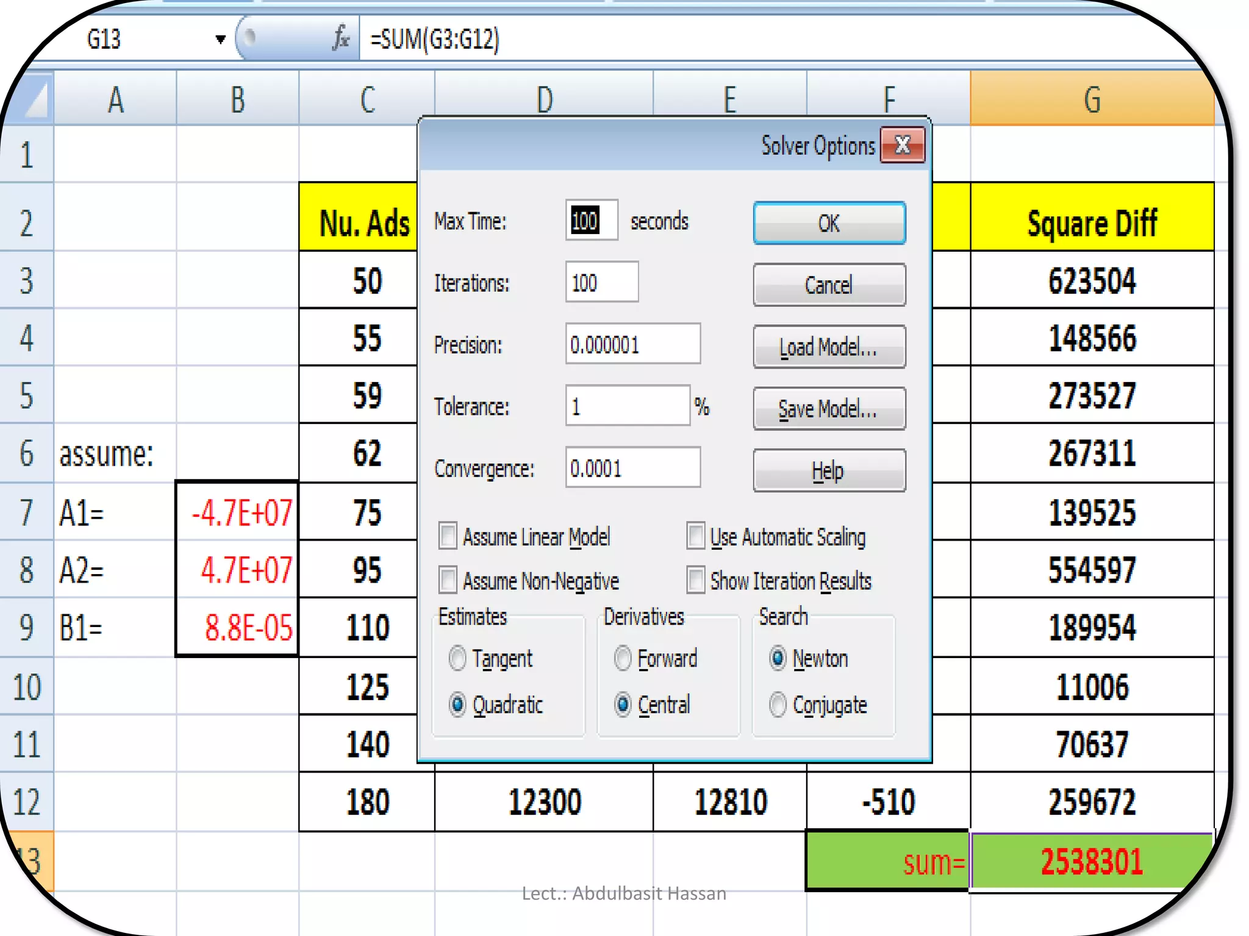
Task: Select Conjugate search method
Action: 778,705
